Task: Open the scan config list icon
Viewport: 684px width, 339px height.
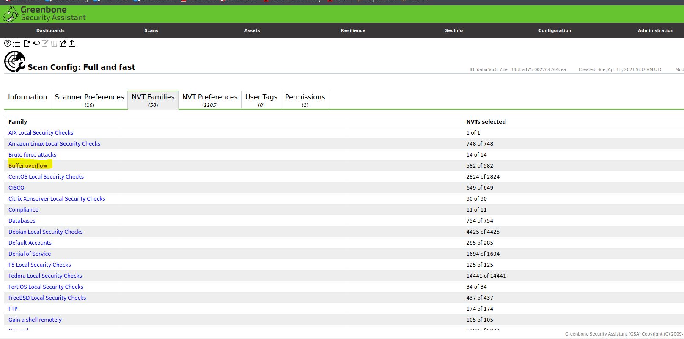Action: [17, 43]
